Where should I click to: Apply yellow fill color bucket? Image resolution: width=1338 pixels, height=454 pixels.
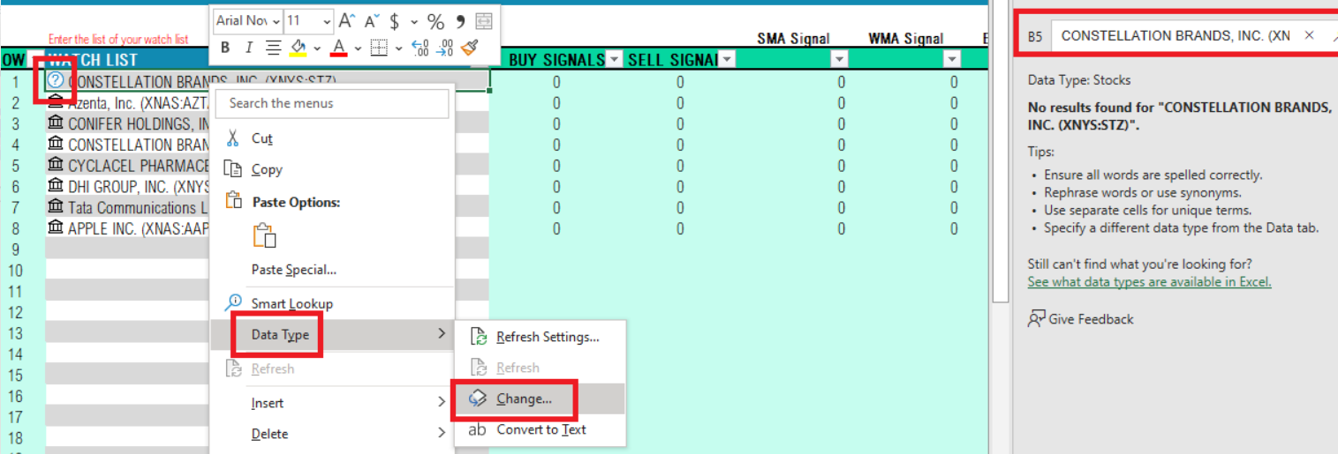point(298,48)
